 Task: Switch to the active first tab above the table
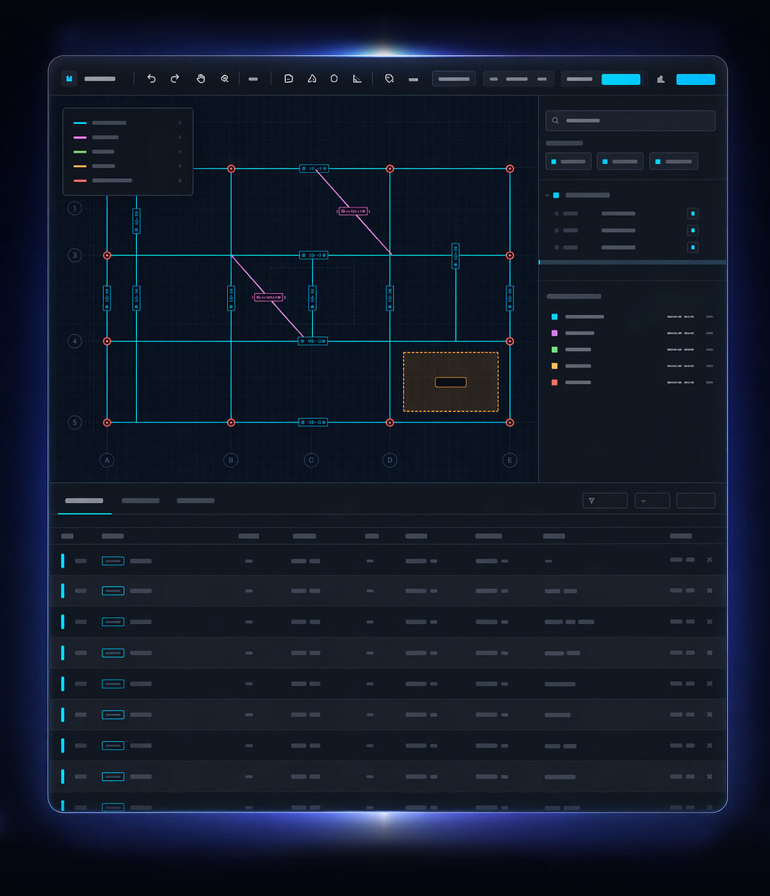[x=84, y=501]
